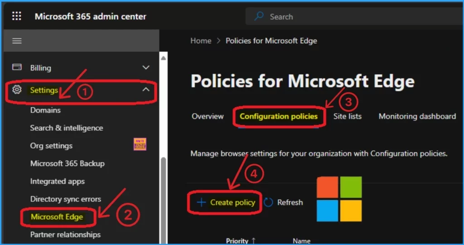The width and height of the screenshot is (464, 245).
Task: Sort by the Priority column header
Action: point(237,241)
